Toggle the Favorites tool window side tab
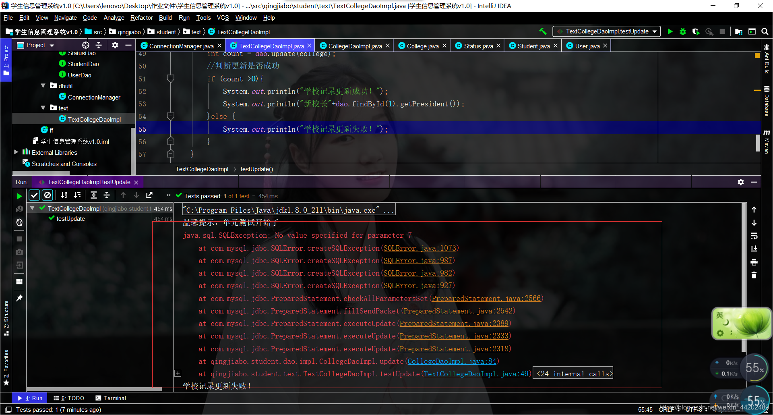 [6, 367]
